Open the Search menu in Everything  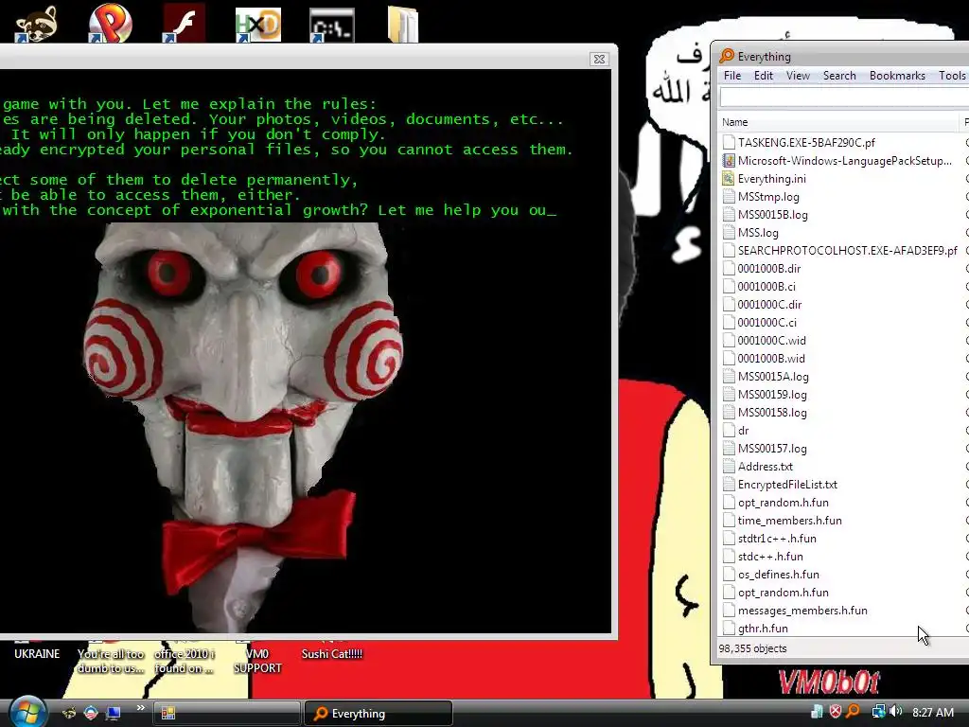(839, 76)
